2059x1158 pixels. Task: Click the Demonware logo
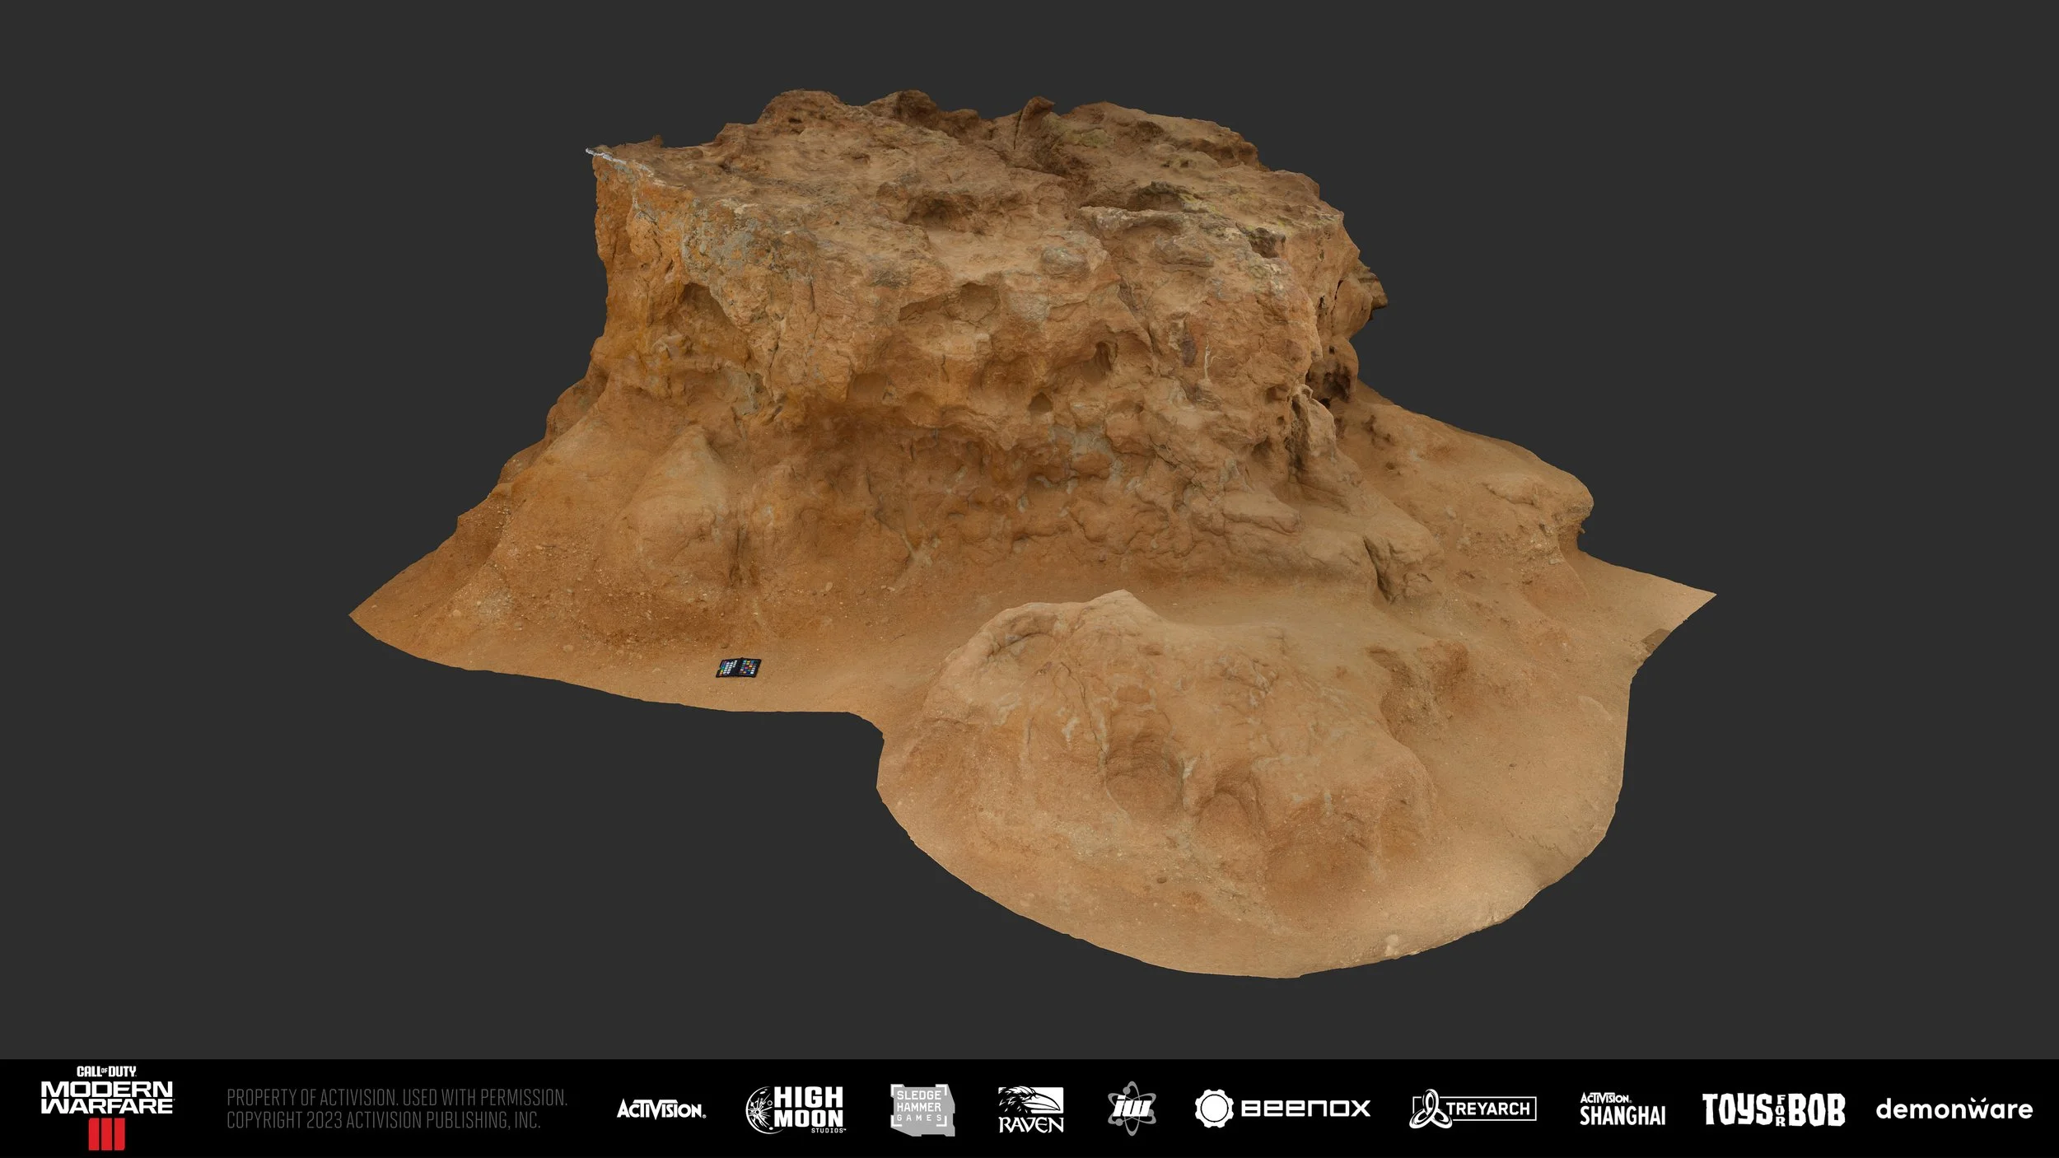(1954, 1109)
